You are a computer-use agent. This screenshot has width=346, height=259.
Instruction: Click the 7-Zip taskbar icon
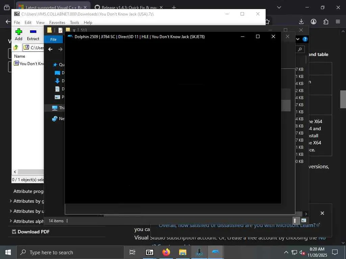(x=150, y=252)
